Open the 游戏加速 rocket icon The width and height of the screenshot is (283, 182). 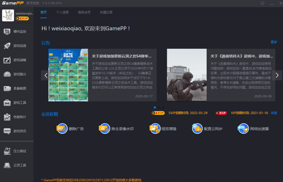7,46
